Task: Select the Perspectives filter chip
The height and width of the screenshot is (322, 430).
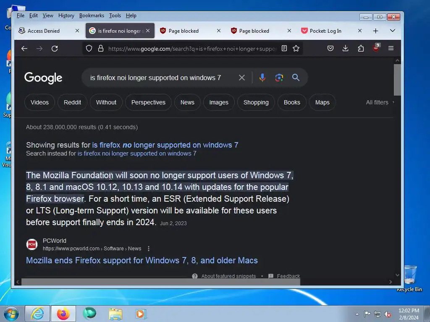Action: (x=148, y=102)
